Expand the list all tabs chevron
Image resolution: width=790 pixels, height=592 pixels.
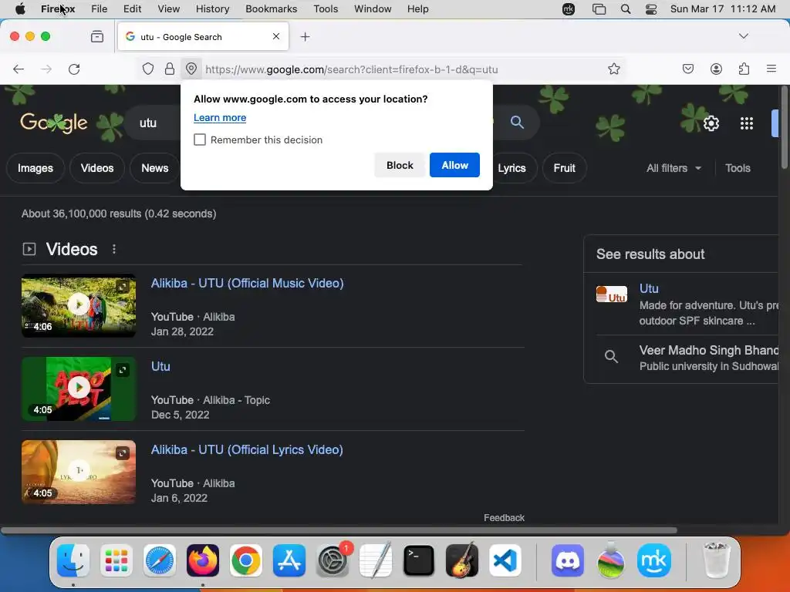(743, 35)
